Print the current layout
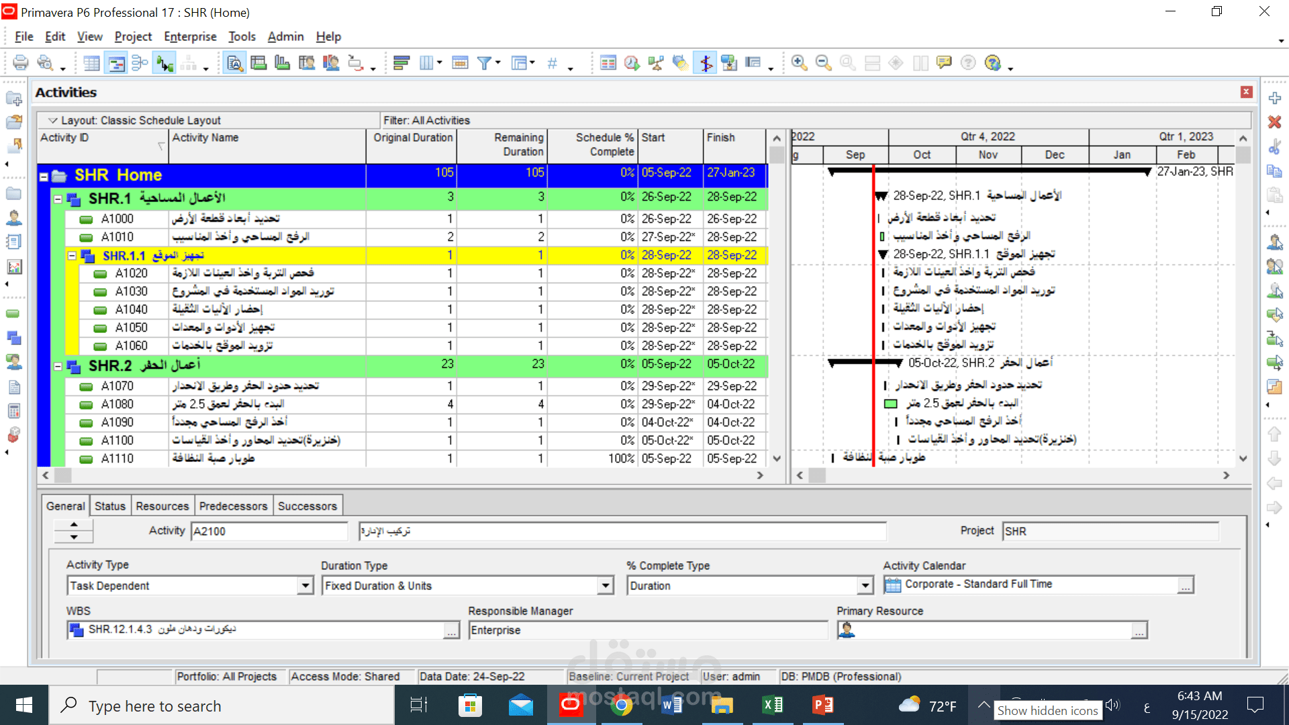This screenshot has height=725, width=1289. [x=20, y=62]
